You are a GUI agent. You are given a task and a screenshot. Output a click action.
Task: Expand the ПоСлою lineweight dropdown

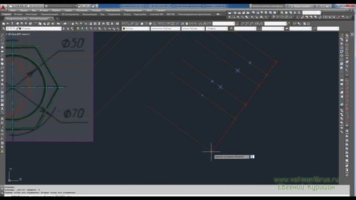point(203,28)
